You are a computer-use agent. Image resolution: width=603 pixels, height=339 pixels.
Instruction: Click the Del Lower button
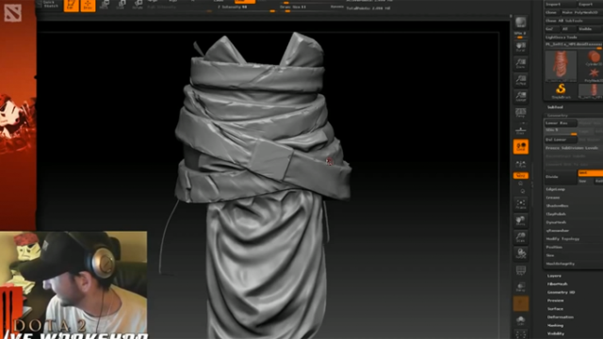click(561, 139)
